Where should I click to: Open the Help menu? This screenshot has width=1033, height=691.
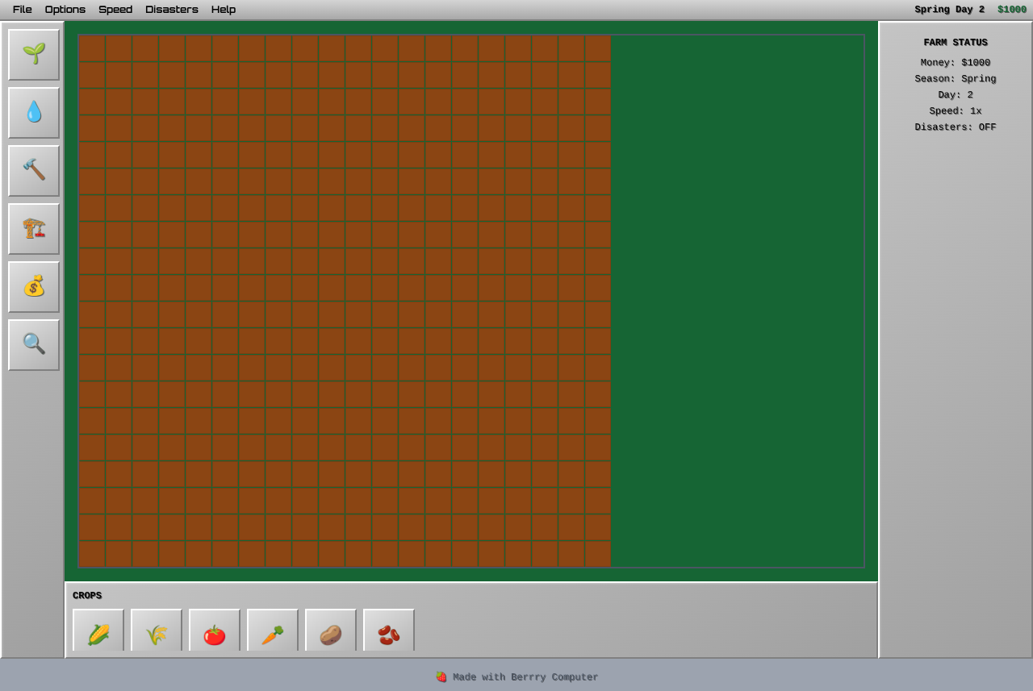coord(224,10)
